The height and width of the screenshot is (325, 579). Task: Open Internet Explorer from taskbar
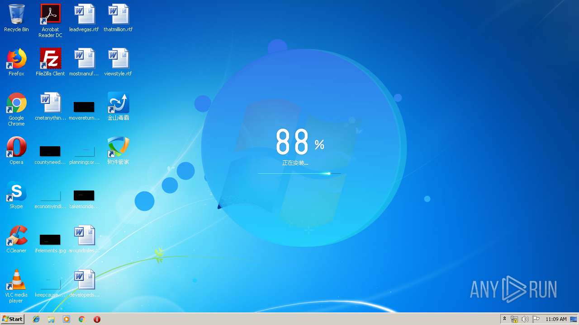point(36,319)
